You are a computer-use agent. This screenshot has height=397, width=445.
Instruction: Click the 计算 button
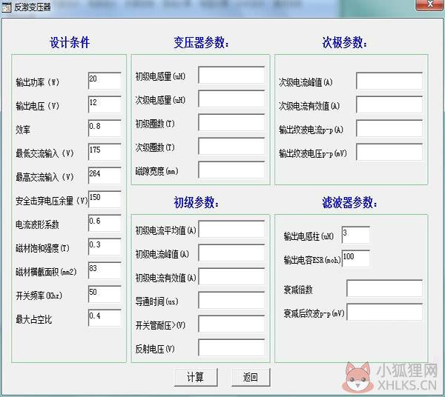tap(196, 377)
